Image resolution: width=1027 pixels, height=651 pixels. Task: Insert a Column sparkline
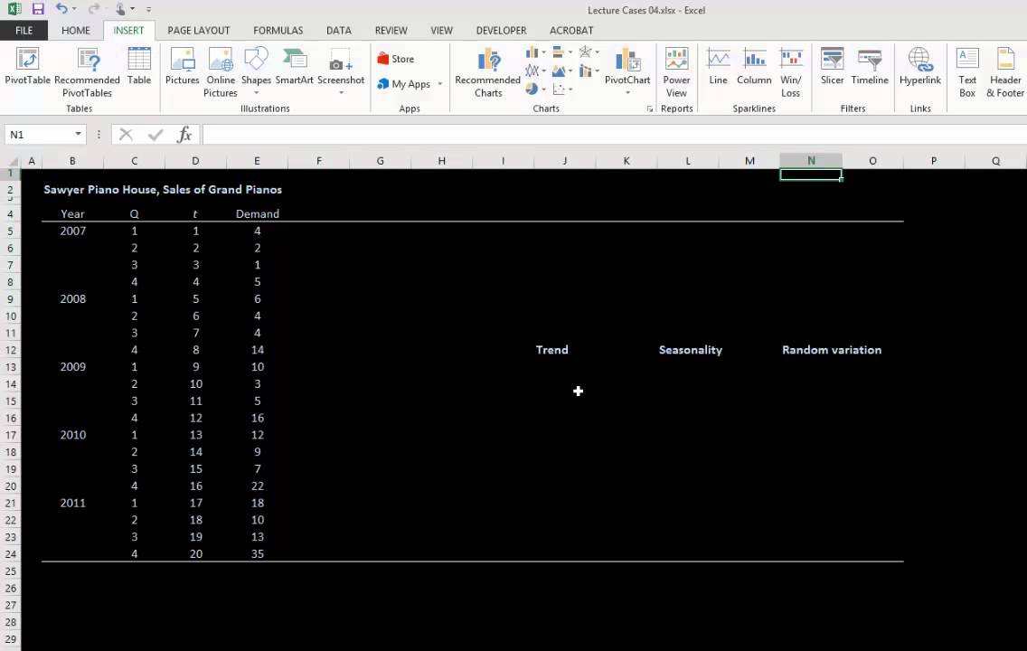pyautogui.click(x=754, y=67)
